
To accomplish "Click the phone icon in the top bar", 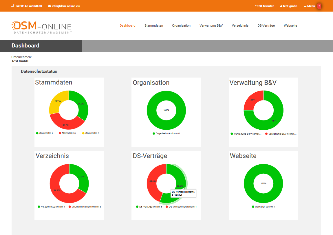I will point(13,6).
